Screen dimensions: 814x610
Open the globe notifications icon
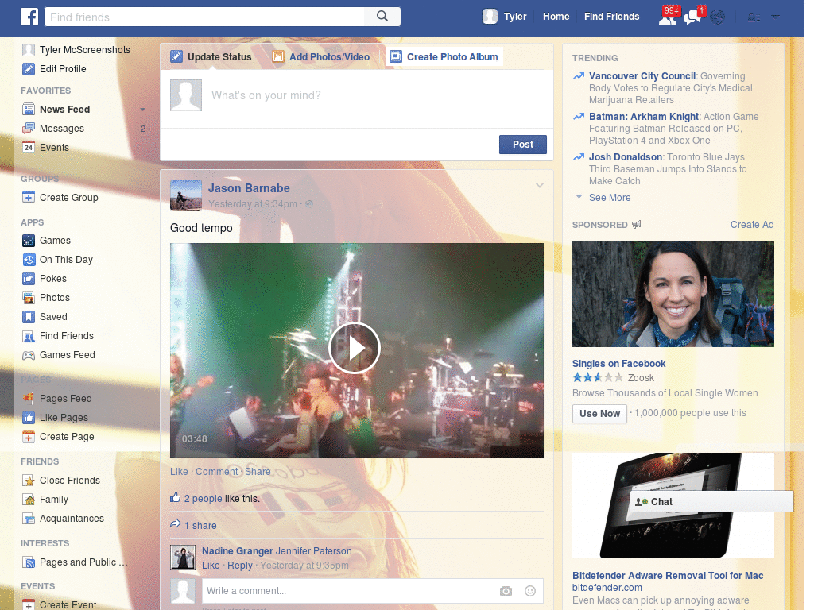click(718, 17)
